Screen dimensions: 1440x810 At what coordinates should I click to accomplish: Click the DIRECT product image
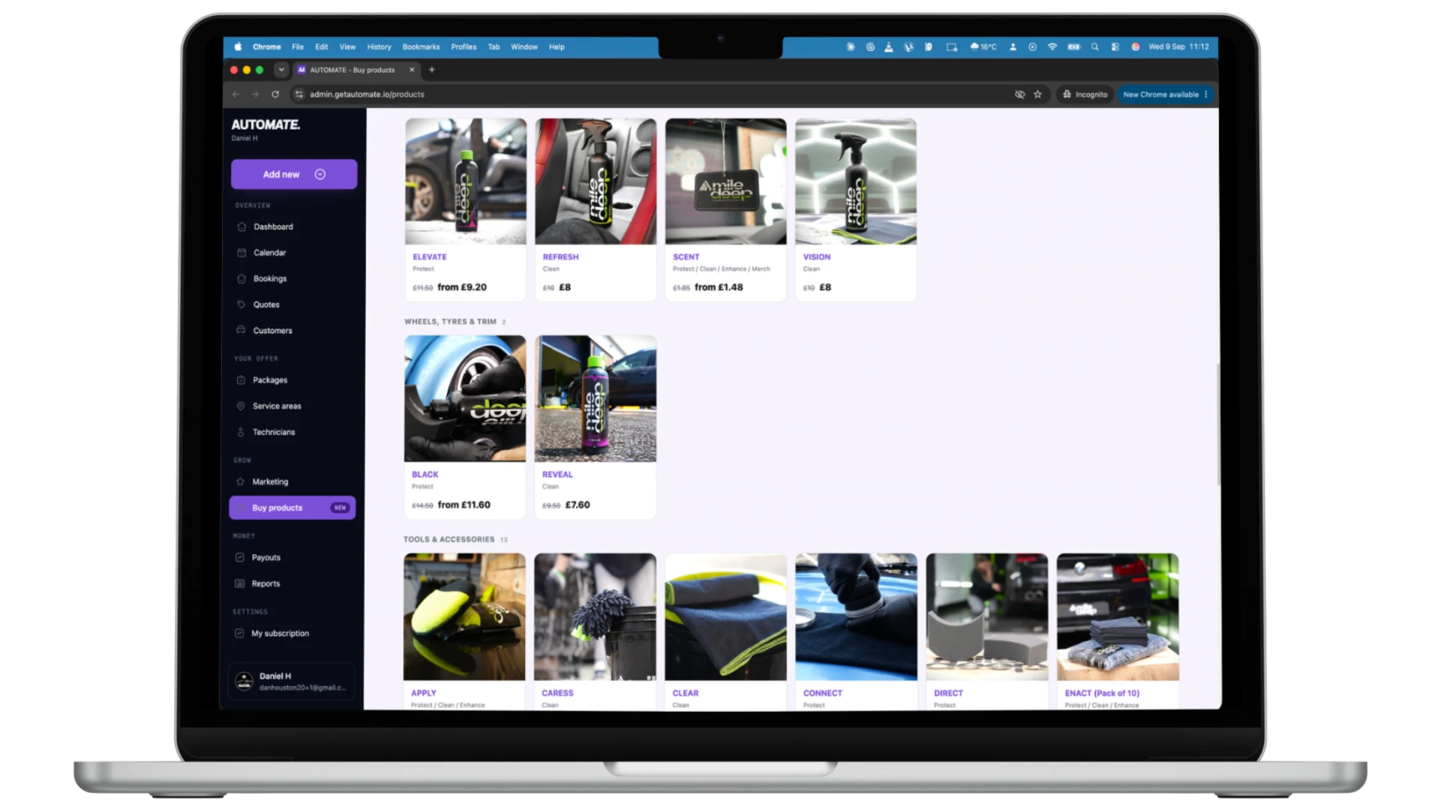click(x=987, y=616)
